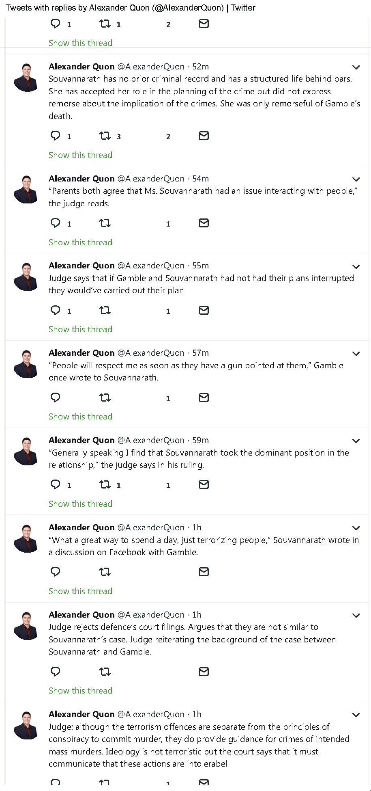Send the 54m tweet via direct message
371x791 pixels.
[x=204, y=223]
